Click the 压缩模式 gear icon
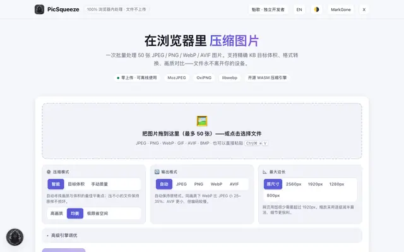The image size is (404, 252). coord(49,172)
